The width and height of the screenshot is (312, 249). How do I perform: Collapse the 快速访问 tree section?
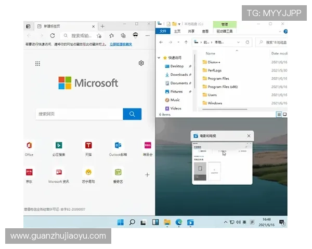coord(159,58)
